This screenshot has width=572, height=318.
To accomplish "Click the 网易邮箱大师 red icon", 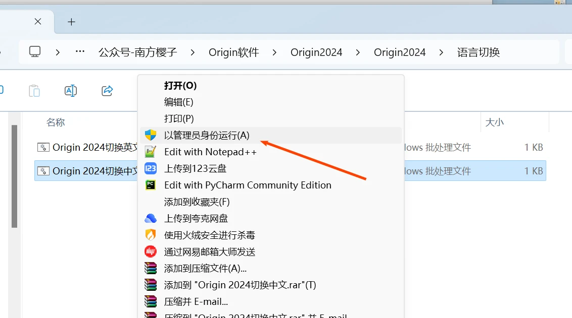I will click(x=151, y=251).
